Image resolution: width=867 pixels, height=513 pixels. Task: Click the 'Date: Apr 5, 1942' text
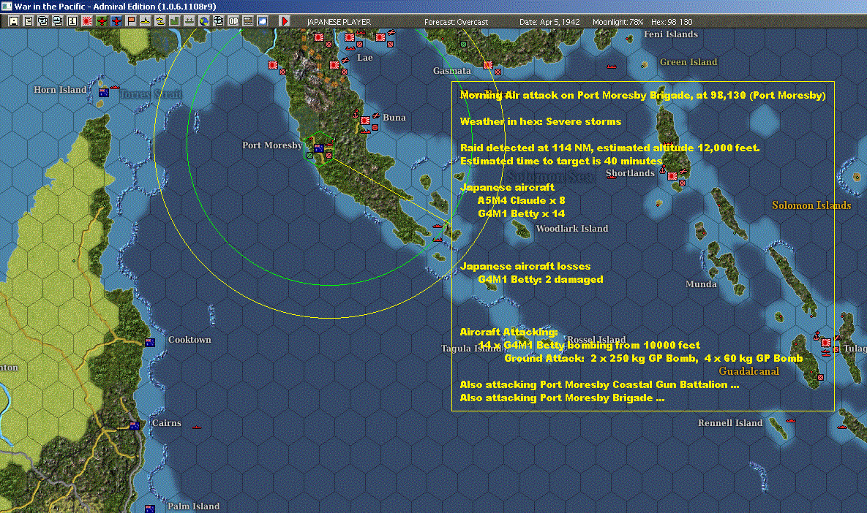(x=549, y=22)
